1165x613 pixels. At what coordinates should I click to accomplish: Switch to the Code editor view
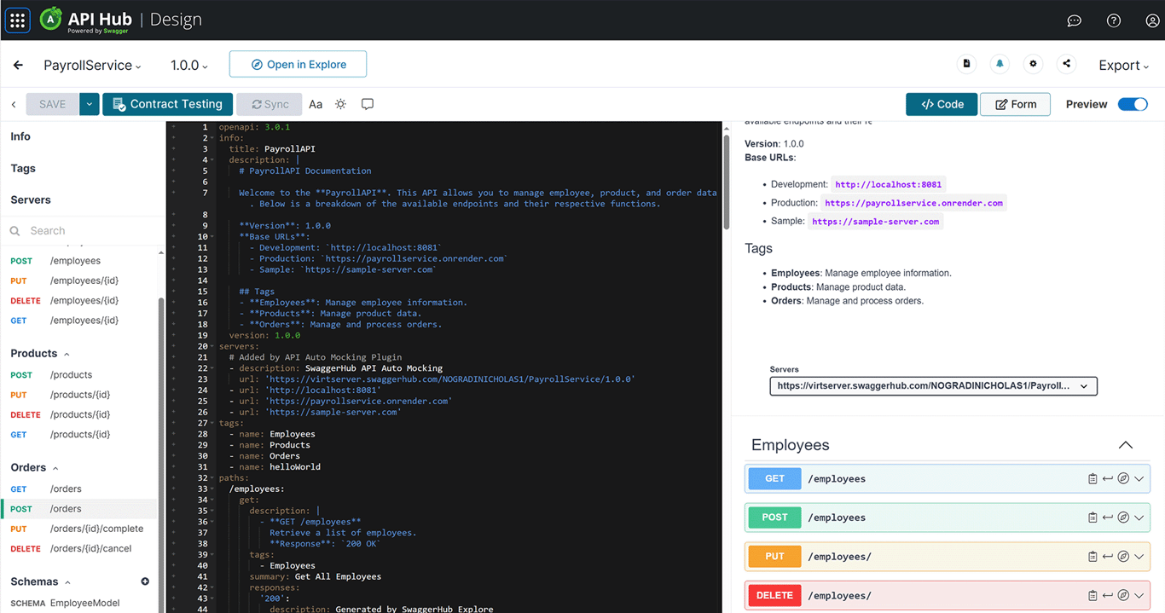pyautogui.click(x=942, y=104)
